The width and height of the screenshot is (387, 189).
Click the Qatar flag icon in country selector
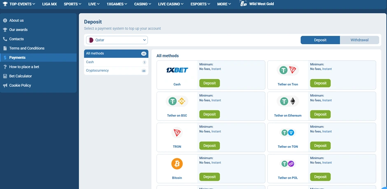(91, 40)
